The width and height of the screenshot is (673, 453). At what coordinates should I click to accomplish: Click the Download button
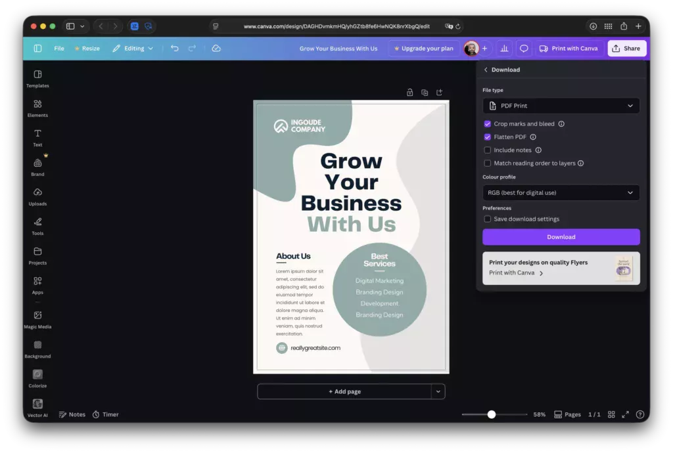561,236
